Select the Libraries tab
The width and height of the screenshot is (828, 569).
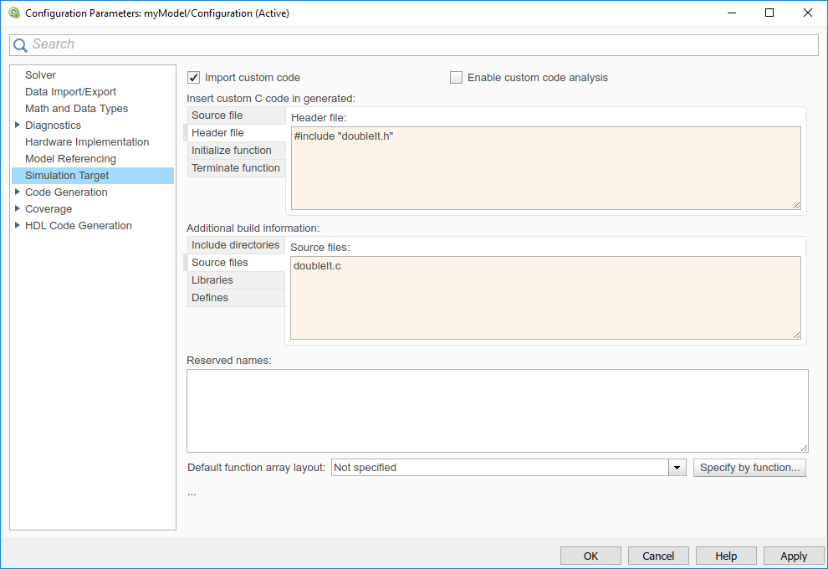point(212,280)
